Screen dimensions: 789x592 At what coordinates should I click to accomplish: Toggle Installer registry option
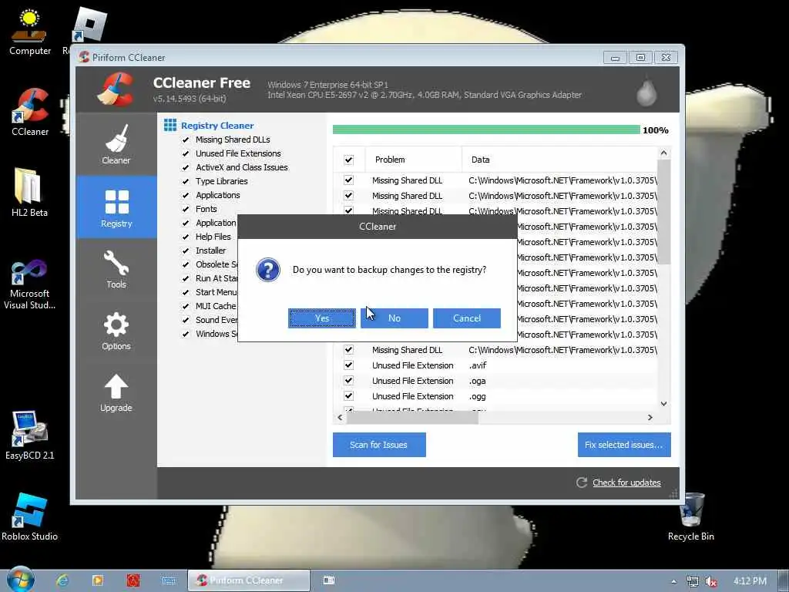click(186, 251)
